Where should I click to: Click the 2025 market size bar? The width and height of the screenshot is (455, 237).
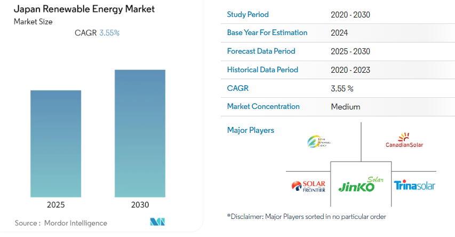coord(56,143)
